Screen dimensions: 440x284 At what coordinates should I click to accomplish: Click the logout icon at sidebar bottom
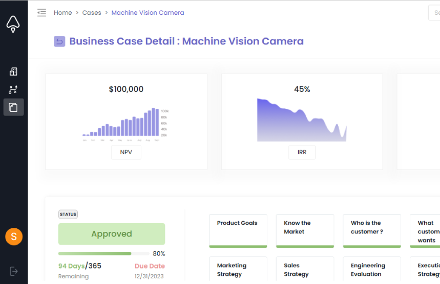coord(14,271)
